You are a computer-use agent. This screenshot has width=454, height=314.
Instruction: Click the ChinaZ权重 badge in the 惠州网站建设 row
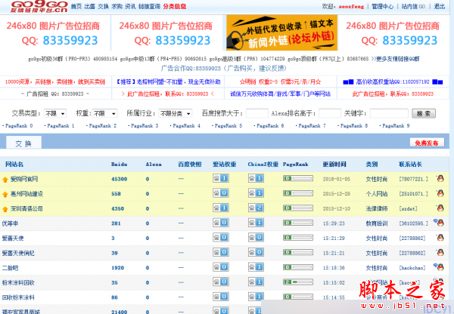pyautogui.click(x=256, y=193)
